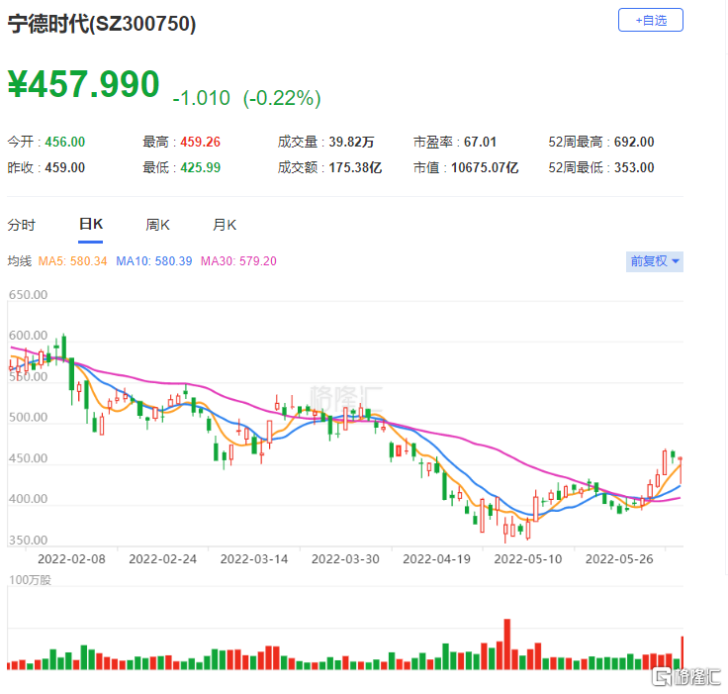The height and width of the screenshot is (694, 728).
Task: Click market cap value 10675.07亿
Action: 485,167
